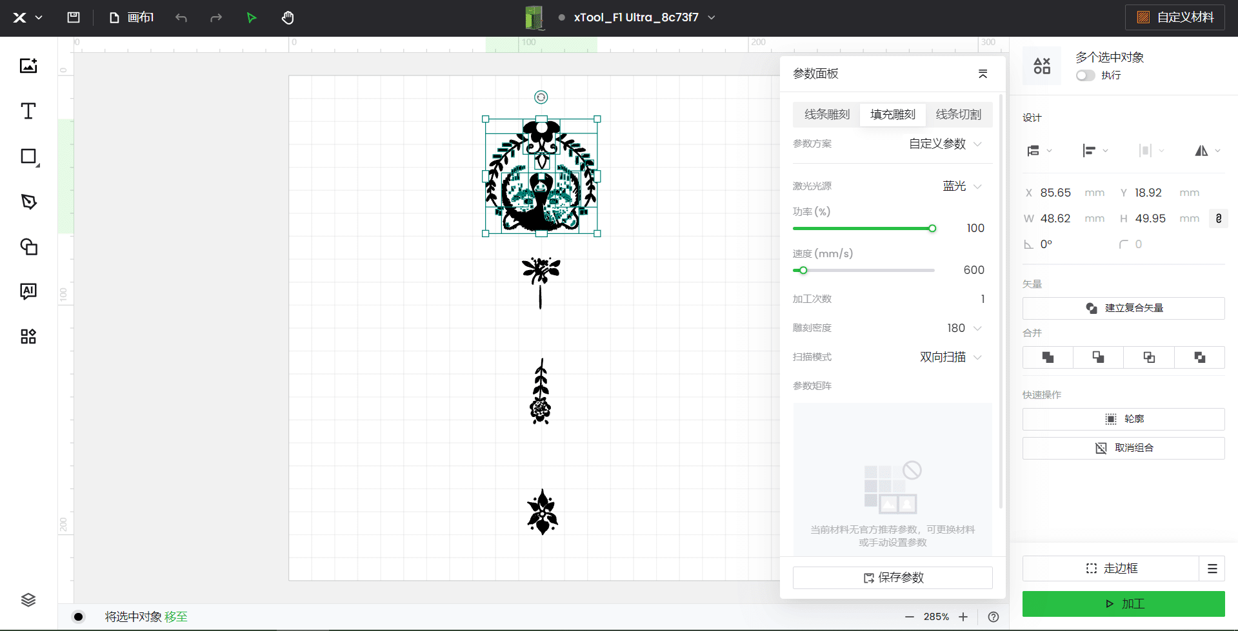Select the hand pan tool

288,18
